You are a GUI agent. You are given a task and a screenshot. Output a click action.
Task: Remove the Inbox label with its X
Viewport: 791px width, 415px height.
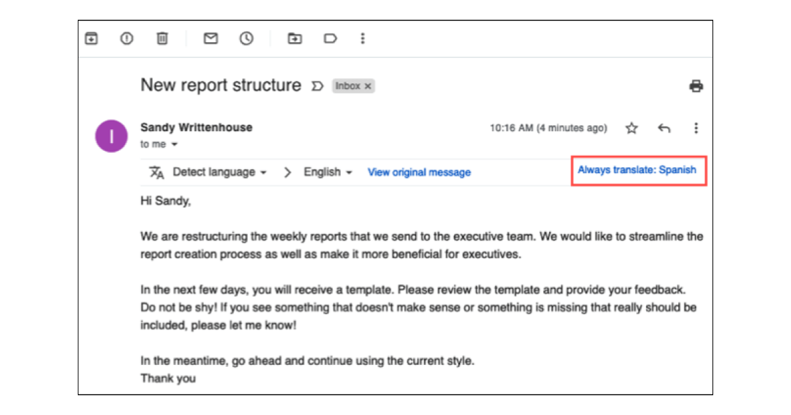[368, 86]
